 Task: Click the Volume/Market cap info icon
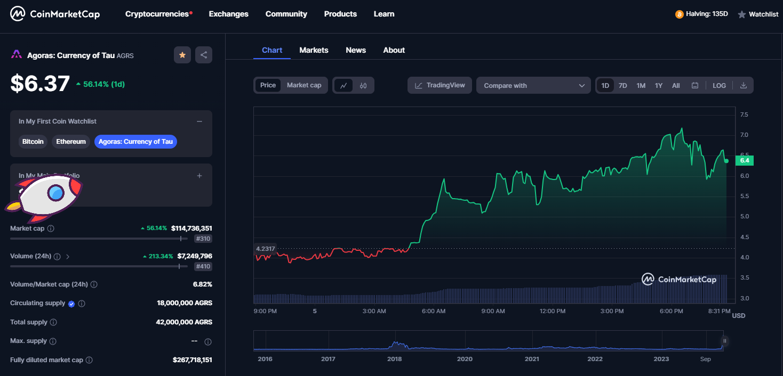[94, 284]
